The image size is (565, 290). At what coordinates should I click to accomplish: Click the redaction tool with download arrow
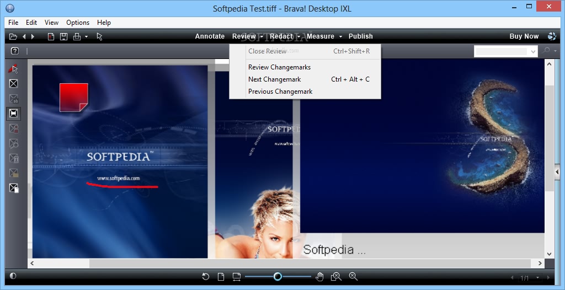(x=13, y=158)
